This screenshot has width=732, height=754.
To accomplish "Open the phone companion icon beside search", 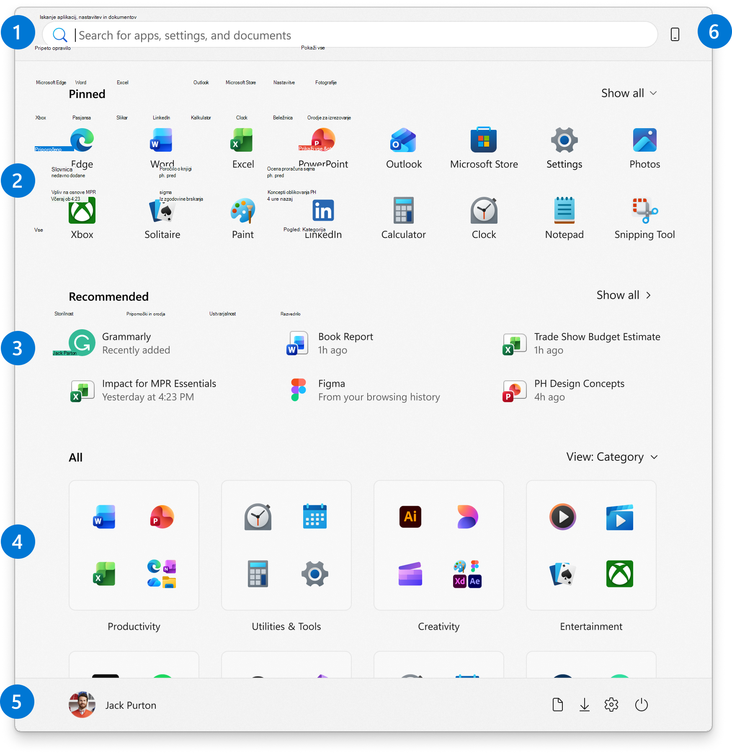I will [675, 34].
